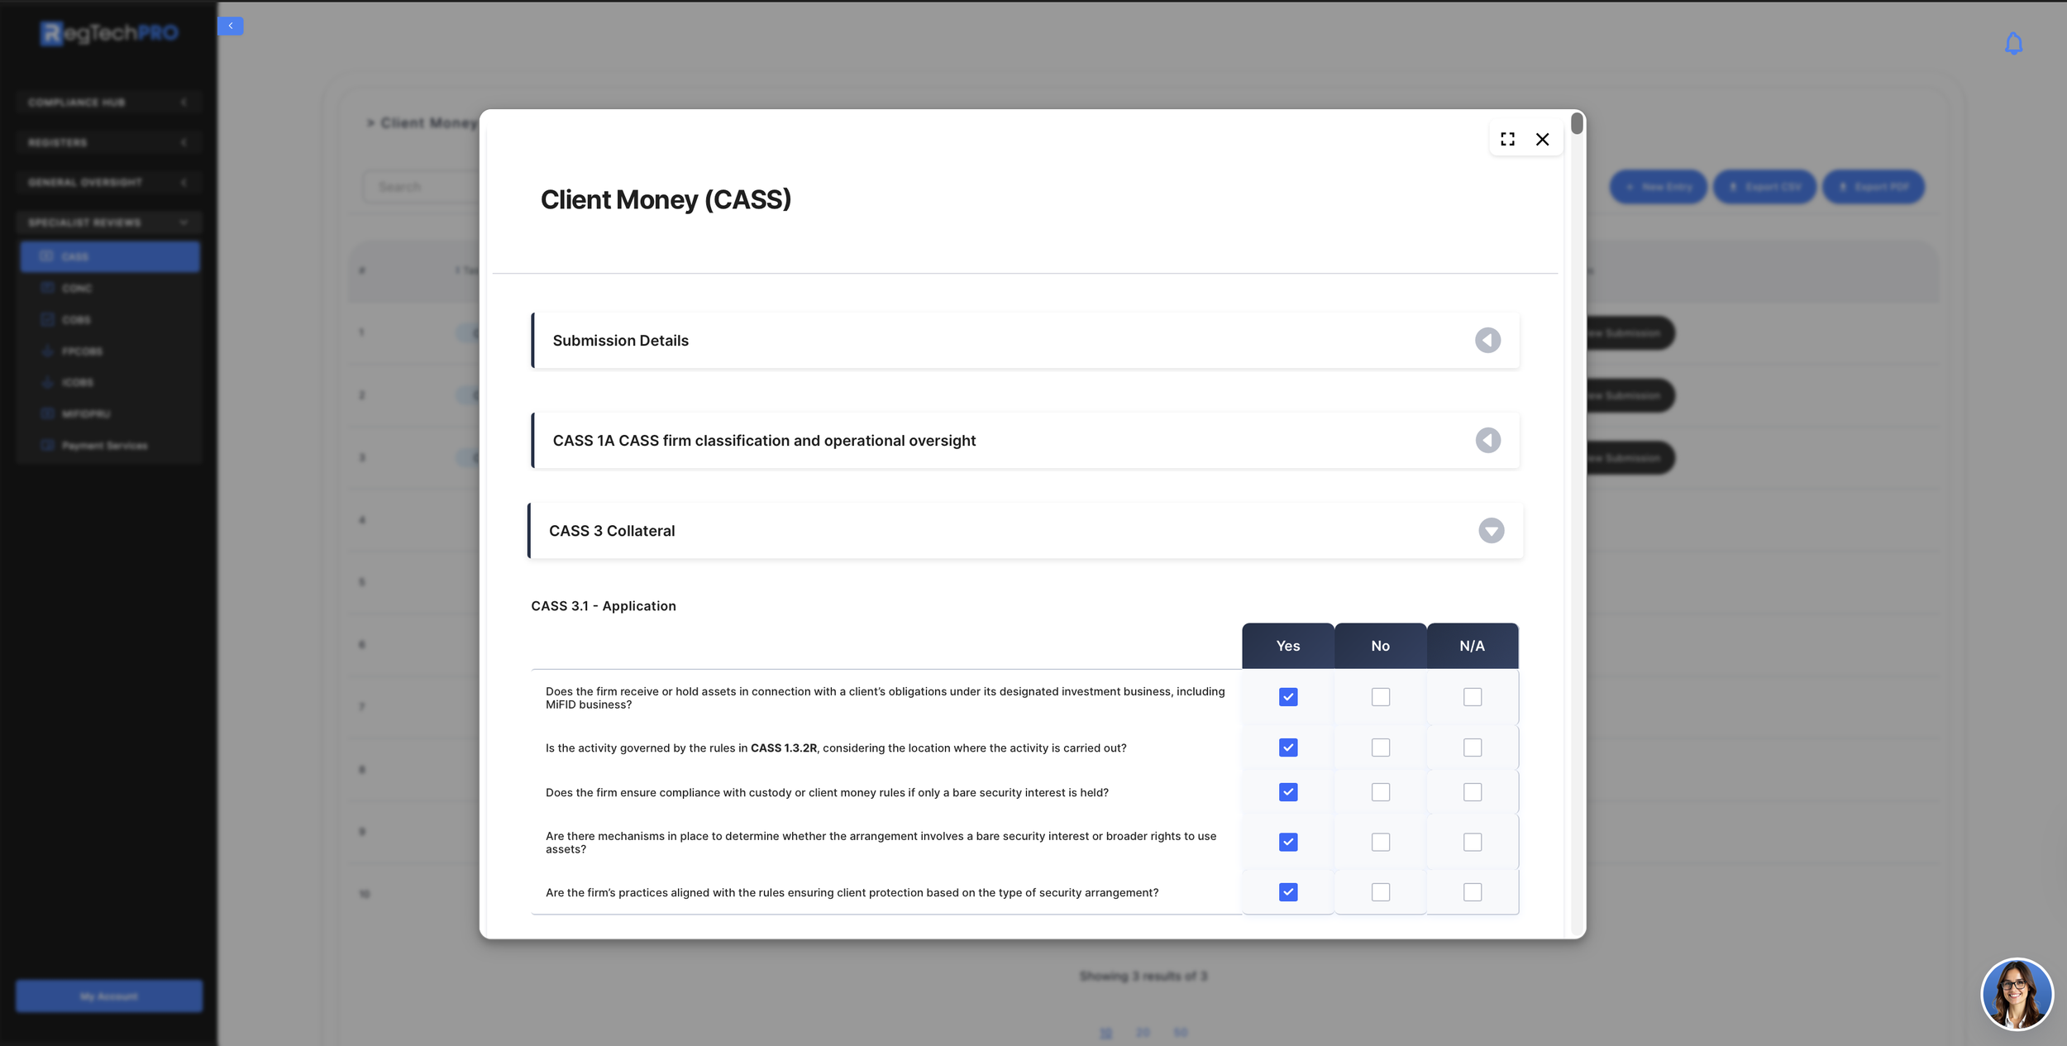Expand Submission Details section arrow
The image size is (2067, 1046).
tap(1487, 341)
